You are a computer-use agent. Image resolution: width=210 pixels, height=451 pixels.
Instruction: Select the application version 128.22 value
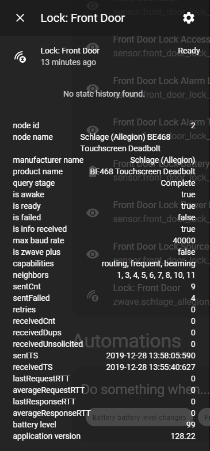pyautogui.click(x=183, y=436)
